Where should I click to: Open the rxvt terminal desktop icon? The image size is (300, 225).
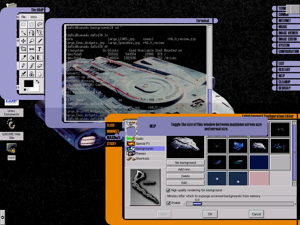pyautogui.click(x=11, y=148)
